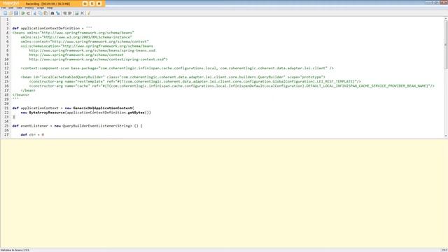Click the Save toolbar icon
The image size is (448, 252).
pos(16,13)
